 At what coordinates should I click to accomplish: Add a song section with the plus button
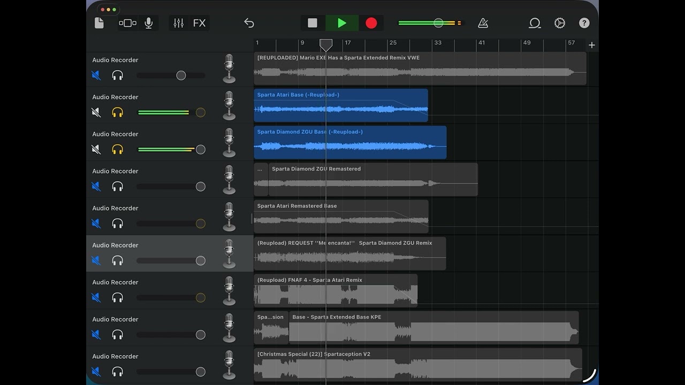[592, 45]
